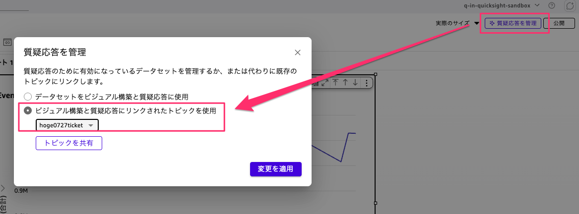The image size is (579, 214).
Task: Select ビジュアル構築と質疑応答にリンクされたトピックを使用 radio option
Action: pyautogui.click(x=28, y=110)
